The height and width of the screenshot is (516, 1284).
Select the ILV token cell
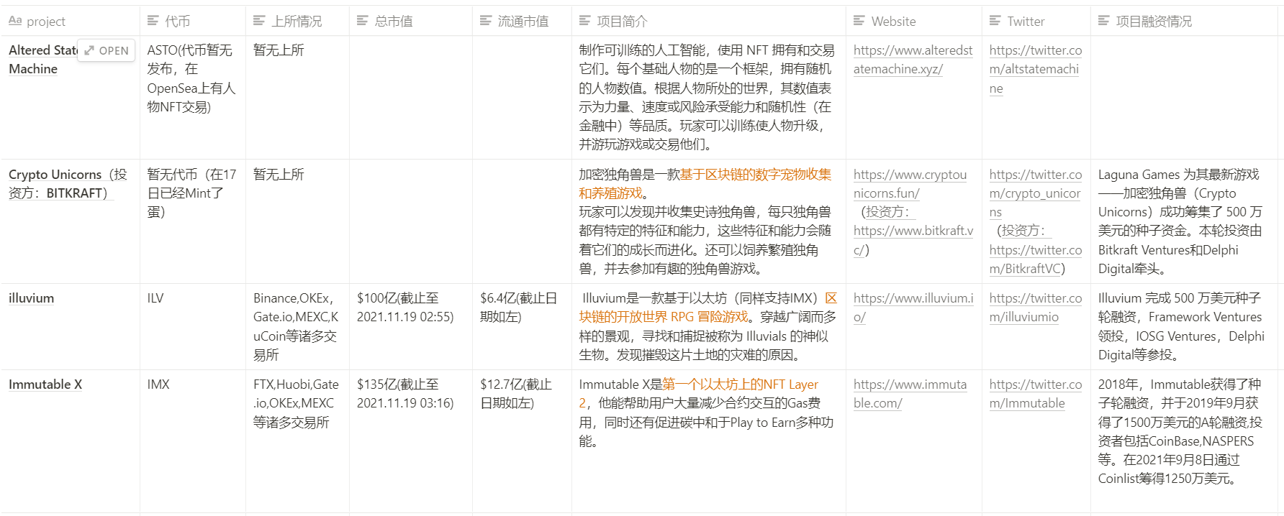(x=193, y=327)
